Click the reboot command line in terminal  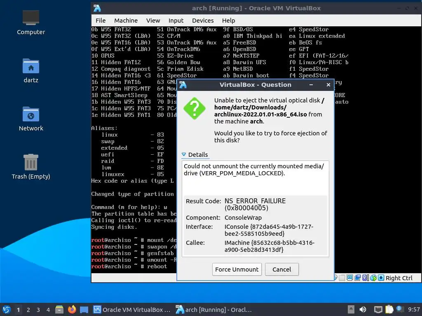[129, 266]
